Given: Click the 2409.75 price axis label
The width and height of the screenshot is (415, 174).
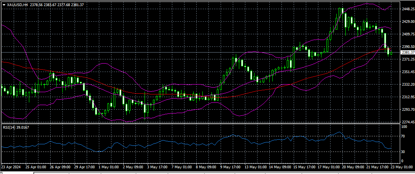Looking at the screenshot, I should [408, 34].
